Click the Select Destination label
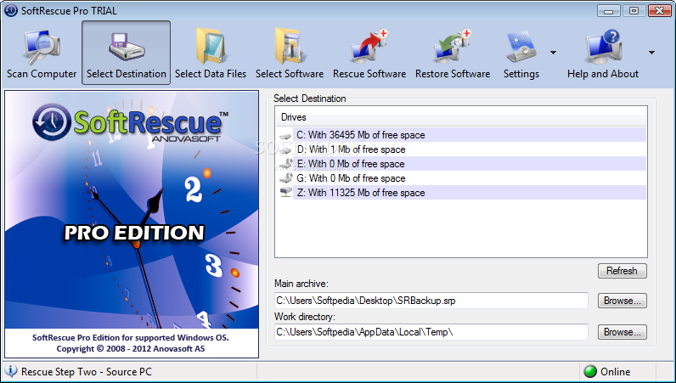676x383 pixels. [127, 74]
